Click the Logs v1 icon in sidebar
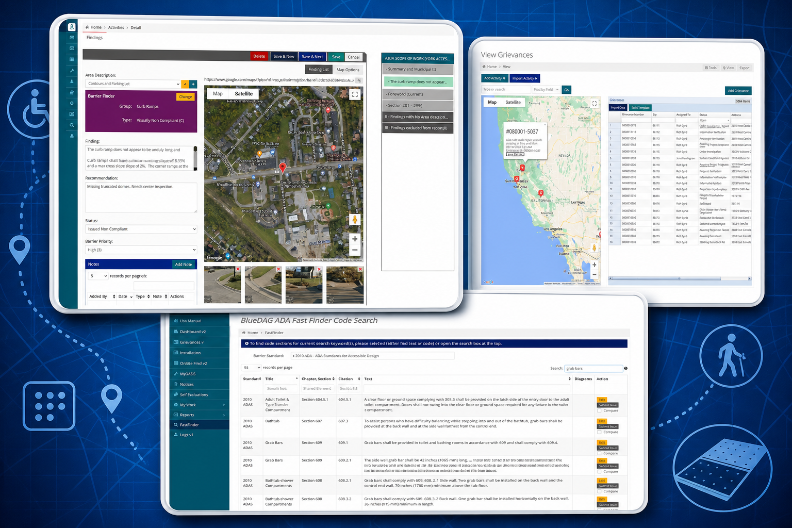 pyautogui.click(x=176, y=435)
